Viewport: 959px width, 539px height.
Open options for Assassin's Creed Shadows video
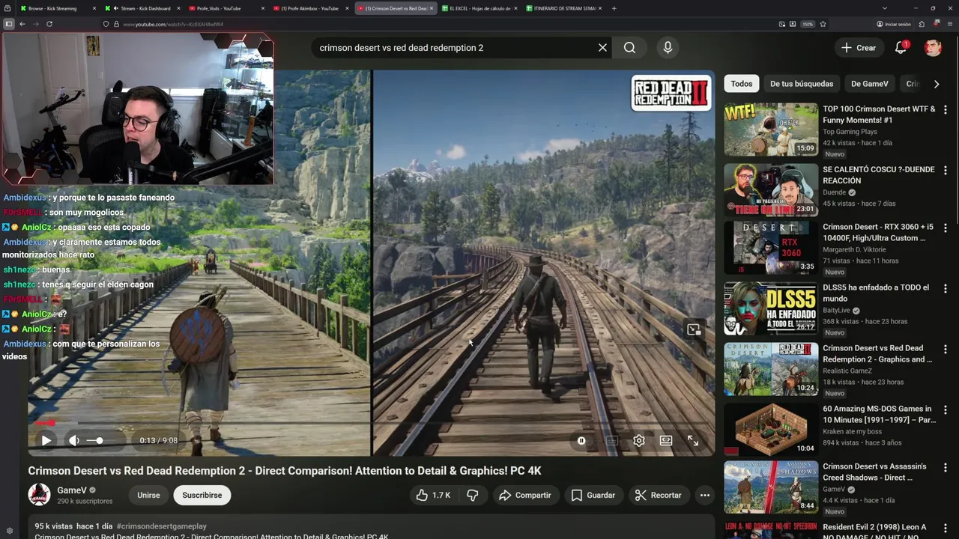pos(946,467)
